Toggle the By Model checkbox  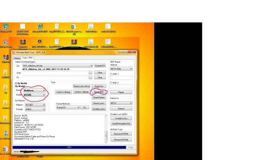(16, 83)
